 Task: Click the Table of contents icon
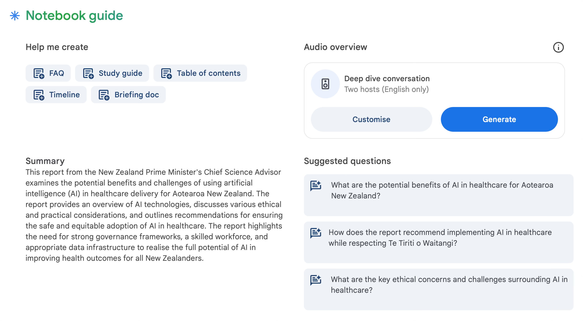166,73
